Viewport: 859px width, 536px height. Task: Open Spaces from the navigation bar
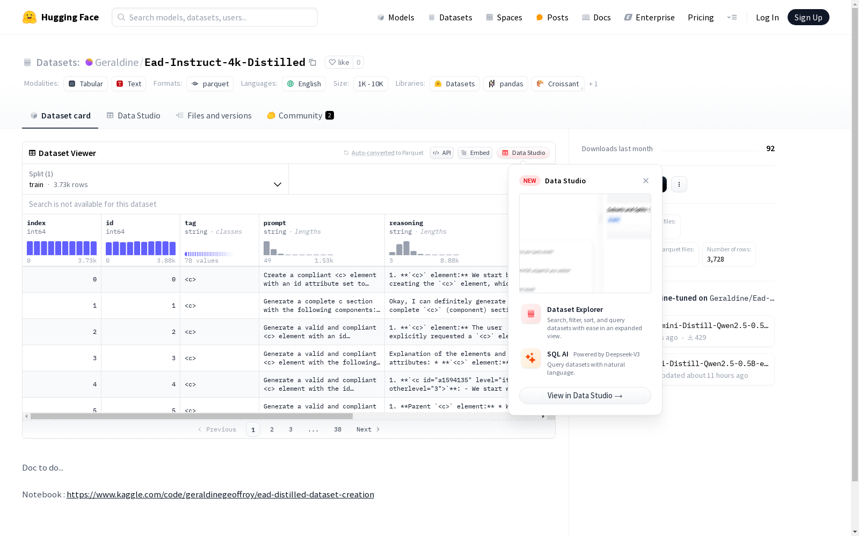pyautogui.click(x=504, y=17)
